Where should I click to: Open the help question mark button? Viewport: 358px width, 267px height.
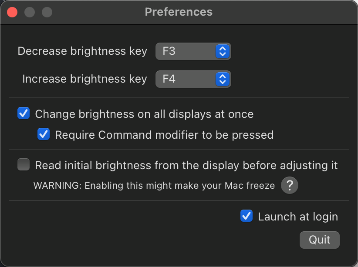pos(290,185)
